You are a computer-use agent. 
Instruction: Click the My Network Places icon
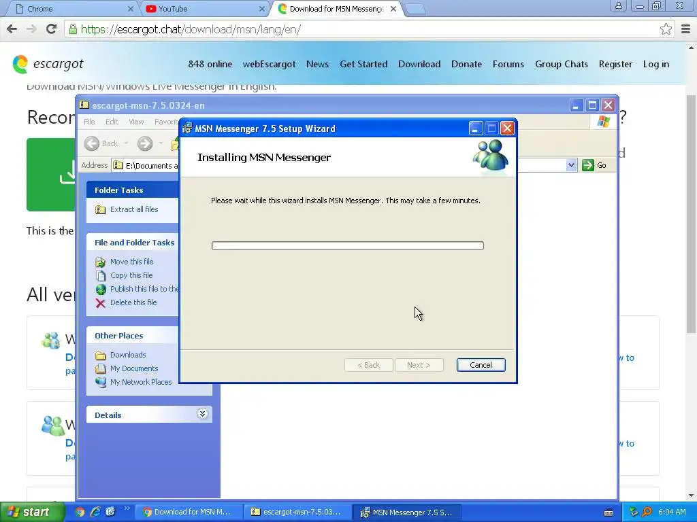coord(101,382)
